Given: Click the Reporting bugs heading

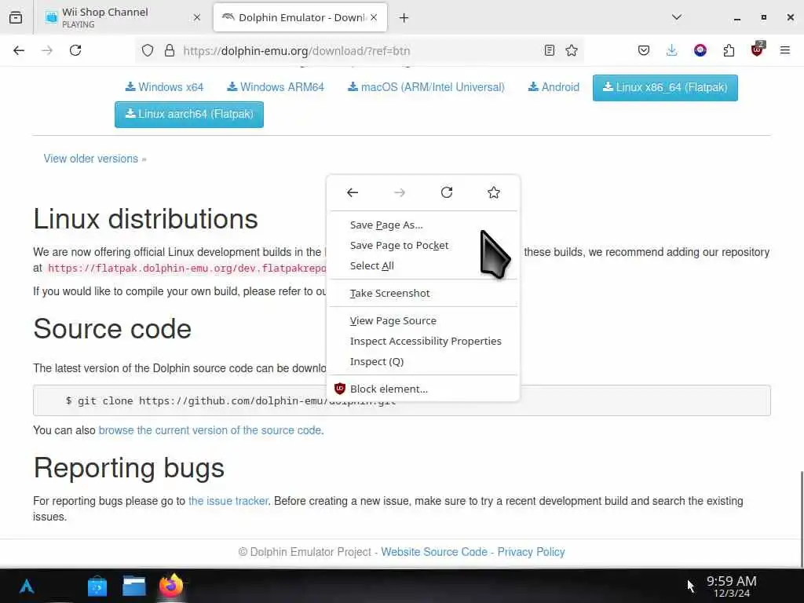Looking at the screenshot, I should (x=130, y=468).
